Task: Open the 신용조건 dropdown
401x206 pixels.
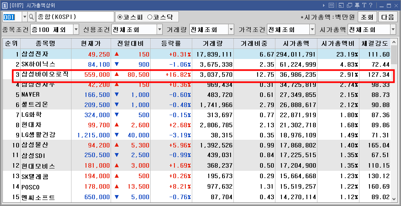Action: 137,29
